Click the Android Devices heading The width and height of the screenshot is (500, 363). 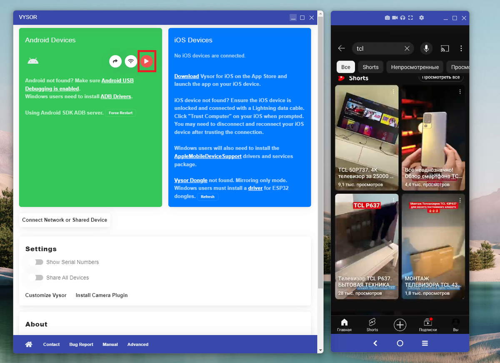pos(50,40)
